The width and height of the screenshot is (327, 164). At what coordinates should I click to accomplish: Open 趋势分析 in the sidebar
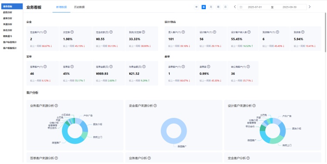click(12, 12)
